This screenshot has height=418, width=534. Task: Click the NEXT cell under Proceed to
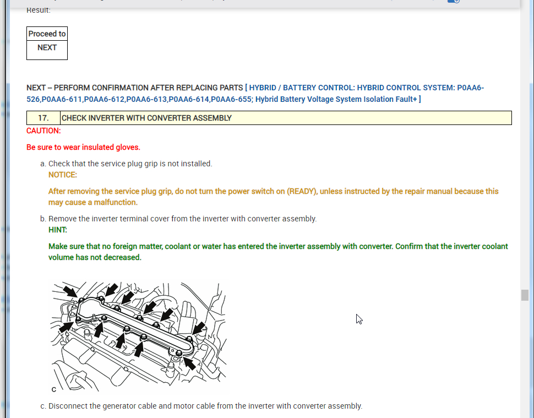(x=47, y=48)
